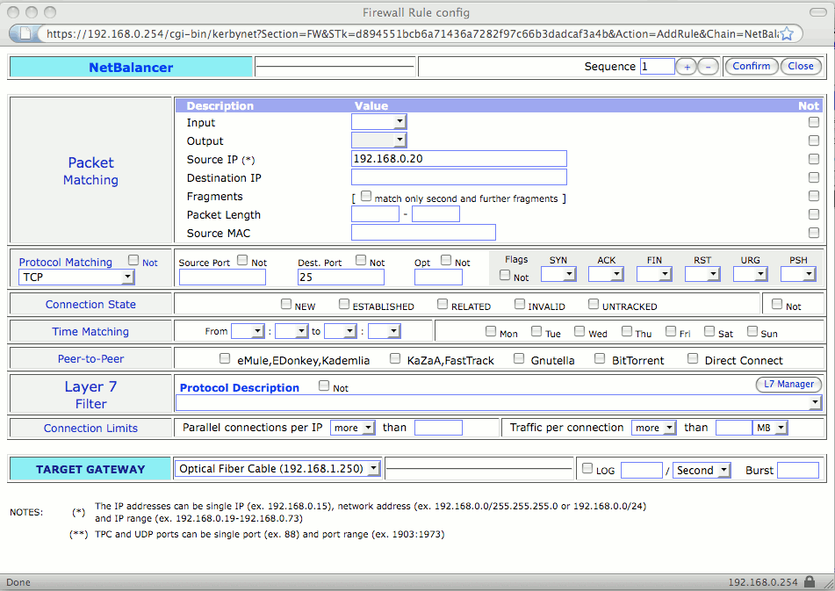The width and height of the screenshot is (835, 591).
Task: Open the MB traffic unit dropdown
Action: (x=770, y=428)
